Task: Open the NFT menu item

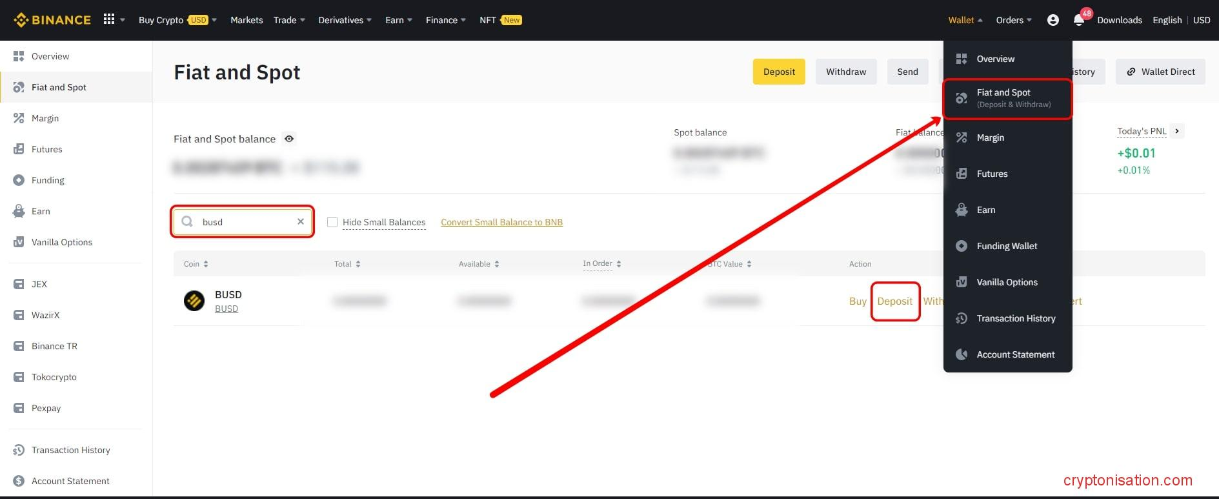Action: [500, 20]
